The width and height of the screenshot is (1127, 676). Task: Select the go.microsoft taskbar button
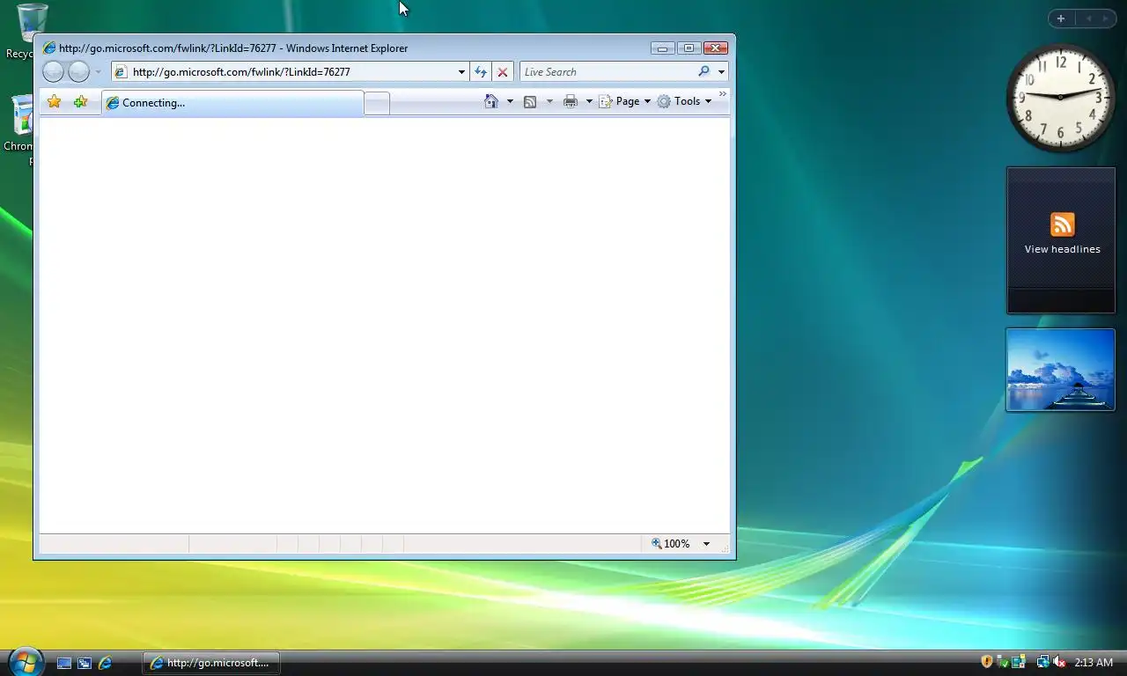211,663
